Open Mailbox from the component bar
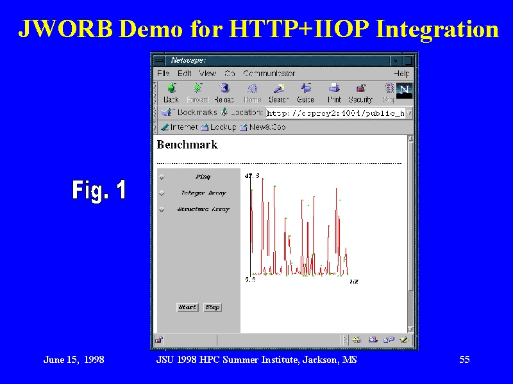Screen dimensions: 513x384 (373, 340)
